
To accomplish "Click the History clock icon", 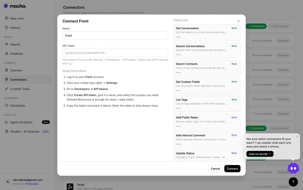I will click(7, 27).
